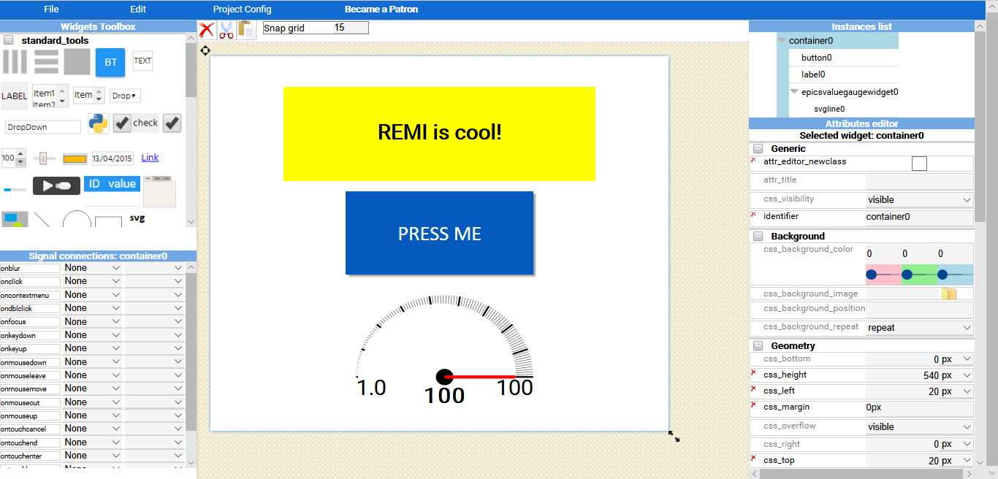
Task: Click the blue background color slider
Action: point(955,275)
